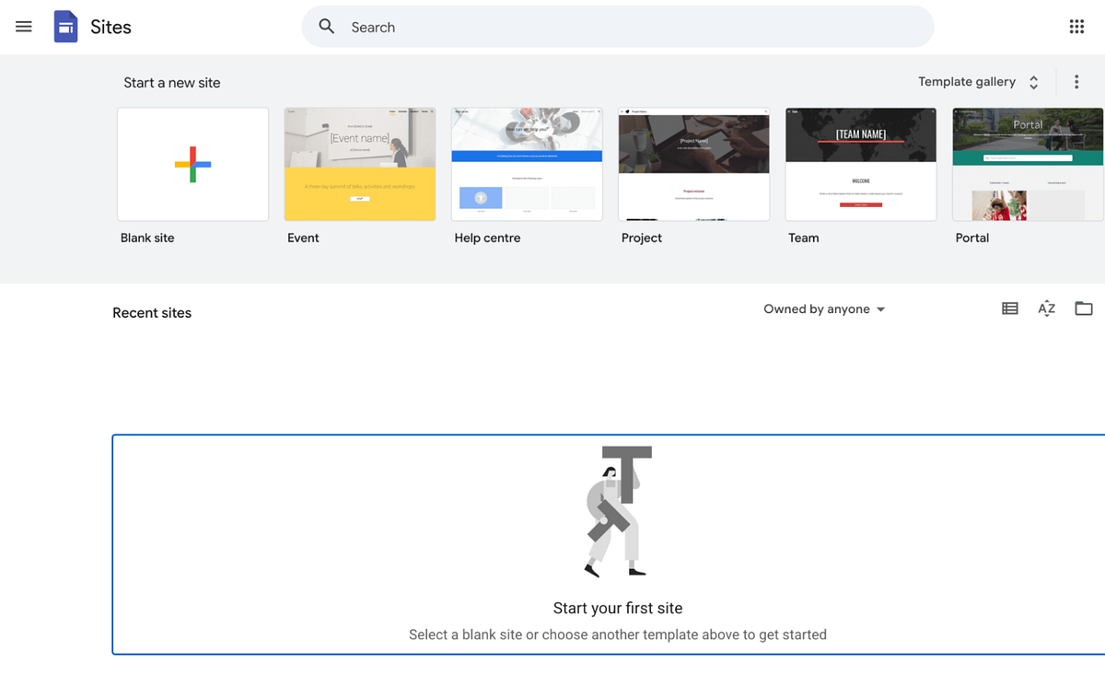
Task: Switch to list view for recent sites
Action: click(1009, 308)
